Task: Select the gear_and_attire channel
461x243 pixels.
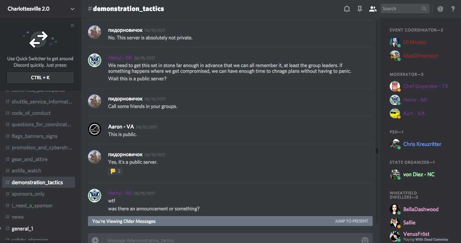Action: tap(30, 159)
